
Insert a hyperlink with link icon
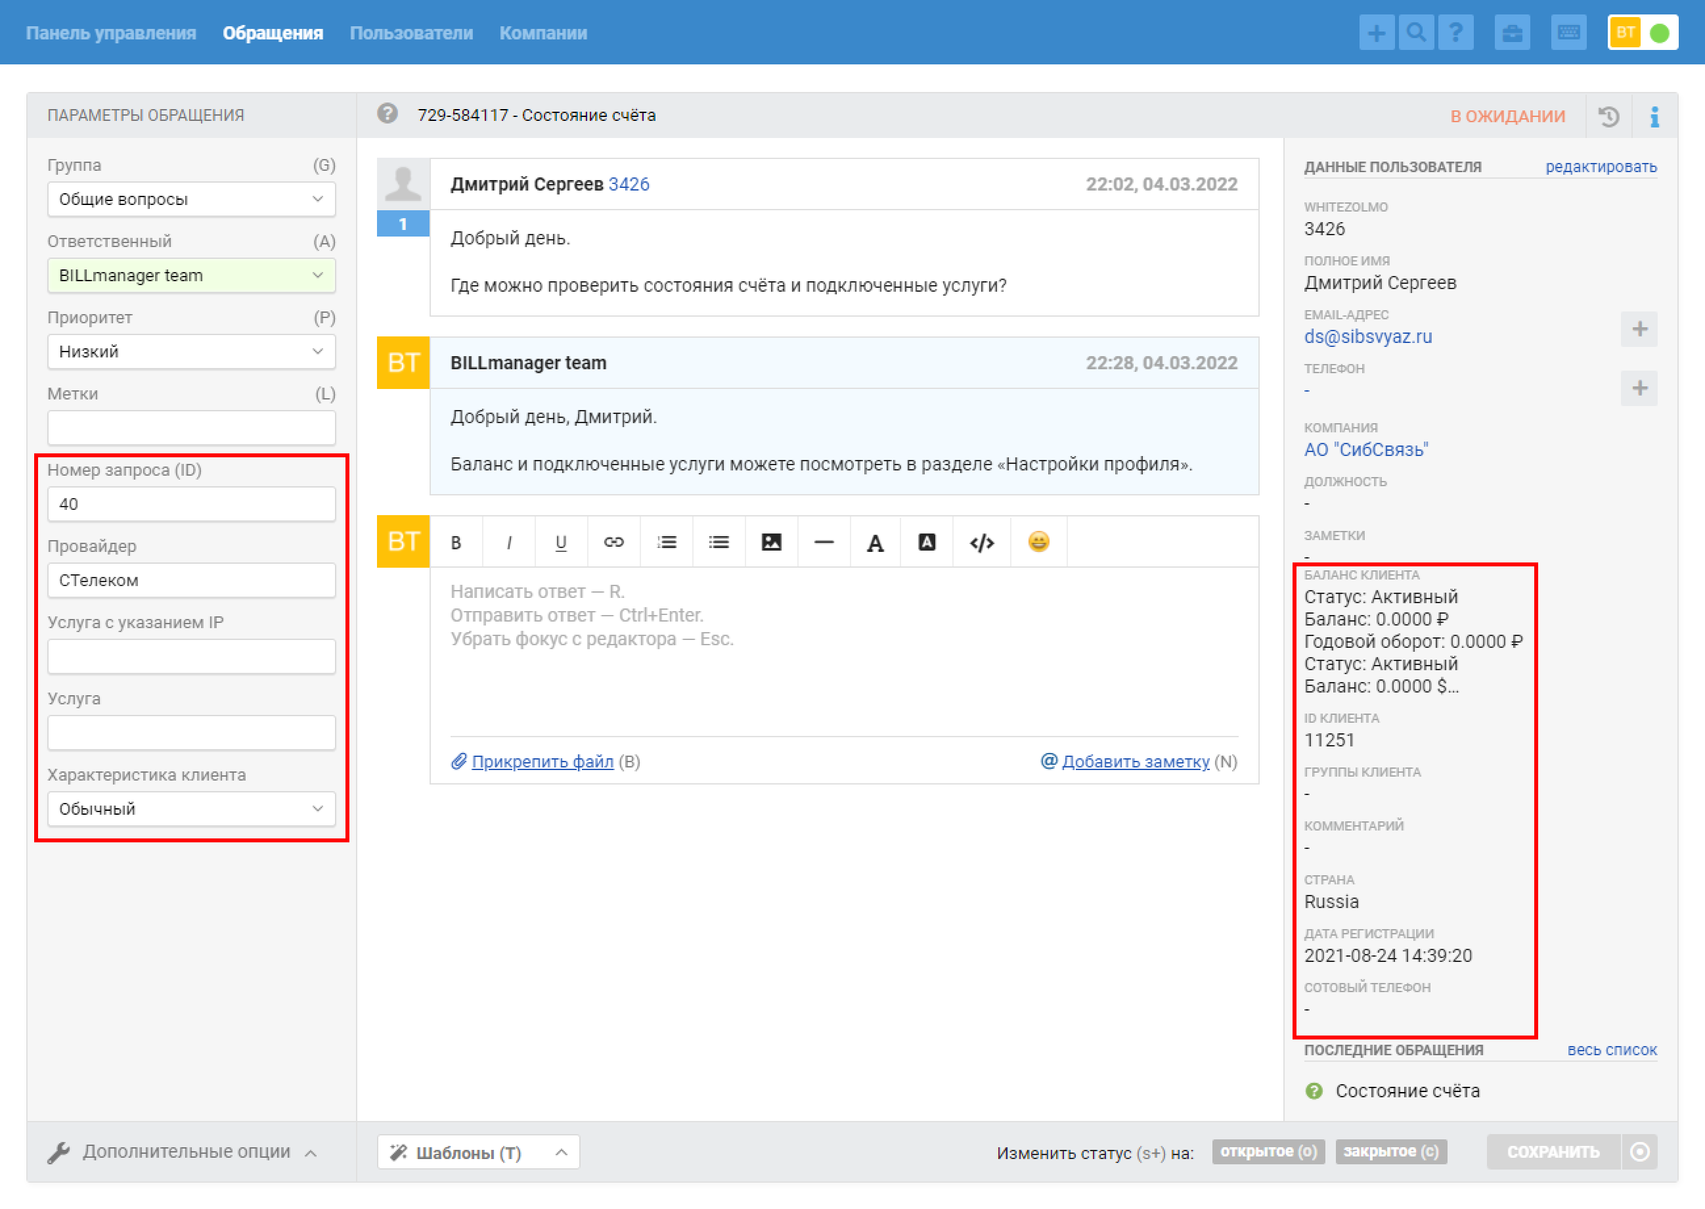pos(613,542)
